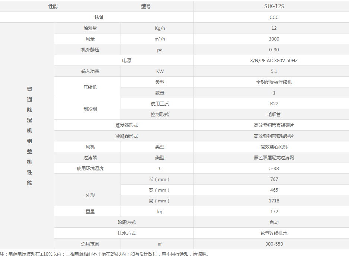
Task: Click the 黑色双层尼龙过滤网 filter value
Action: (274, 158)
